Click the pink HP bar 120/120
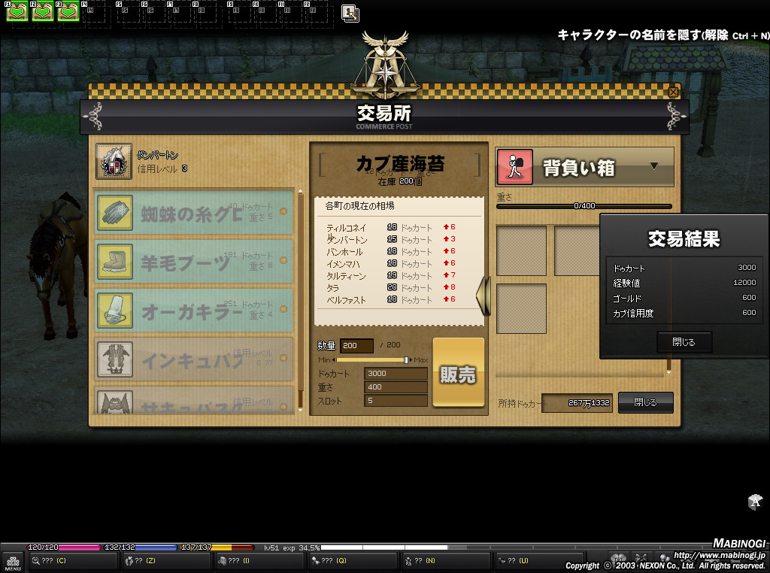This screenshot has height=573, width=770. [63, 547]
